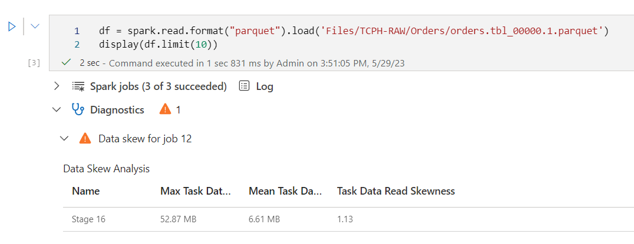Click the Spark jobs succeeded label

click(158, 86)
